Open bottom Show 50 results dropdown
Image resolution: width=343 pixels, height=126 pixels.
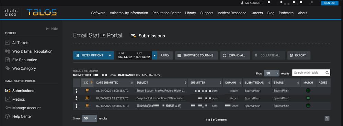(x=89, y=118)
